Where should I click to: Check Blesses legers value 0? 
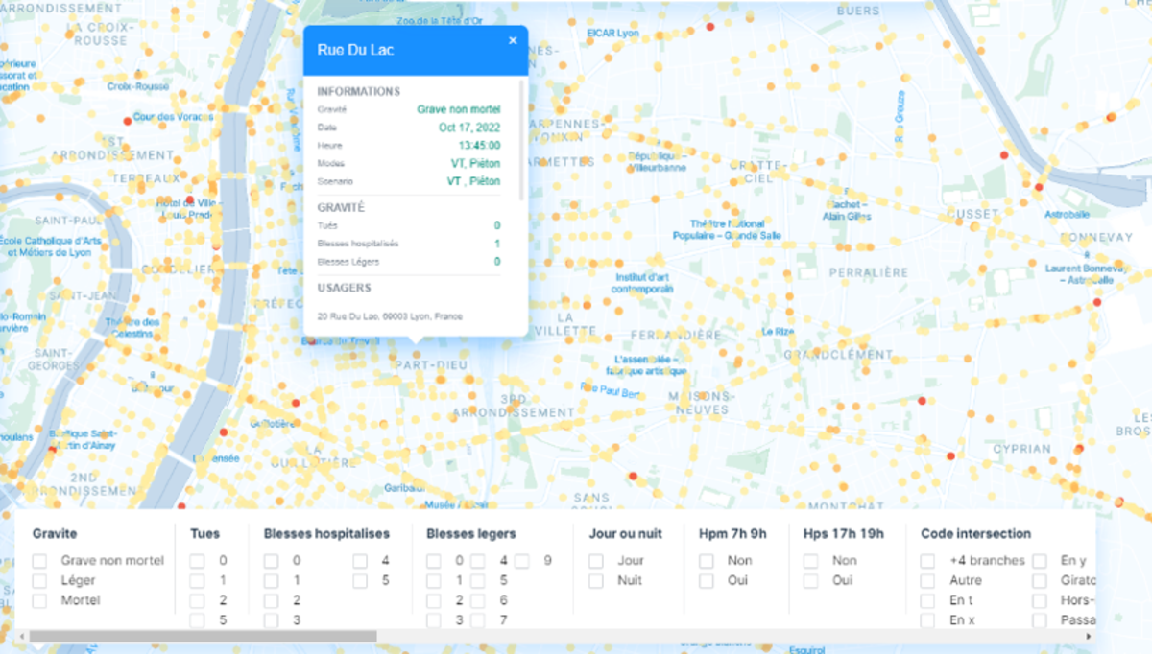[x=434, y=561]
